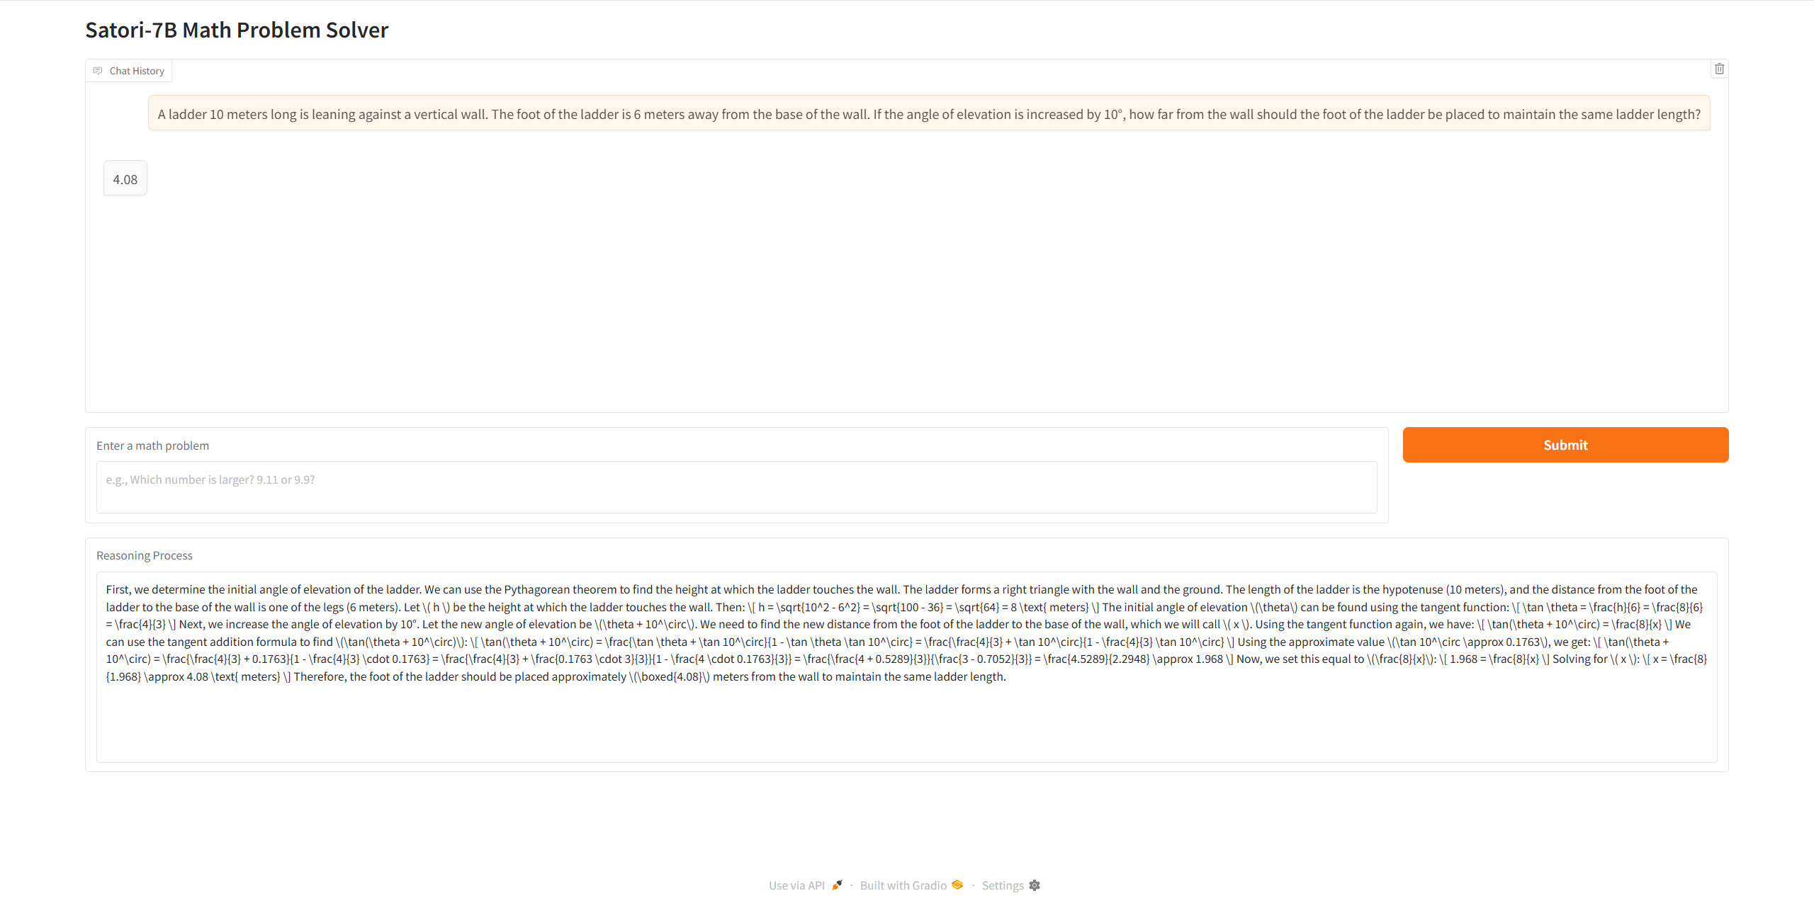Image resolution: width=1814 pixels, height=908 pixels.
Task: Open Settings in the footer
Action: click(x=1010, y=885)
